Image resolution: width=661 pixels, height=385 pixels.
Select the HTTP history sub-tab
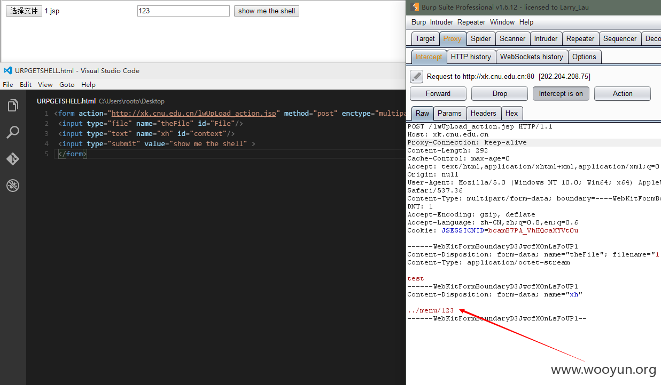tap(471, 57)
